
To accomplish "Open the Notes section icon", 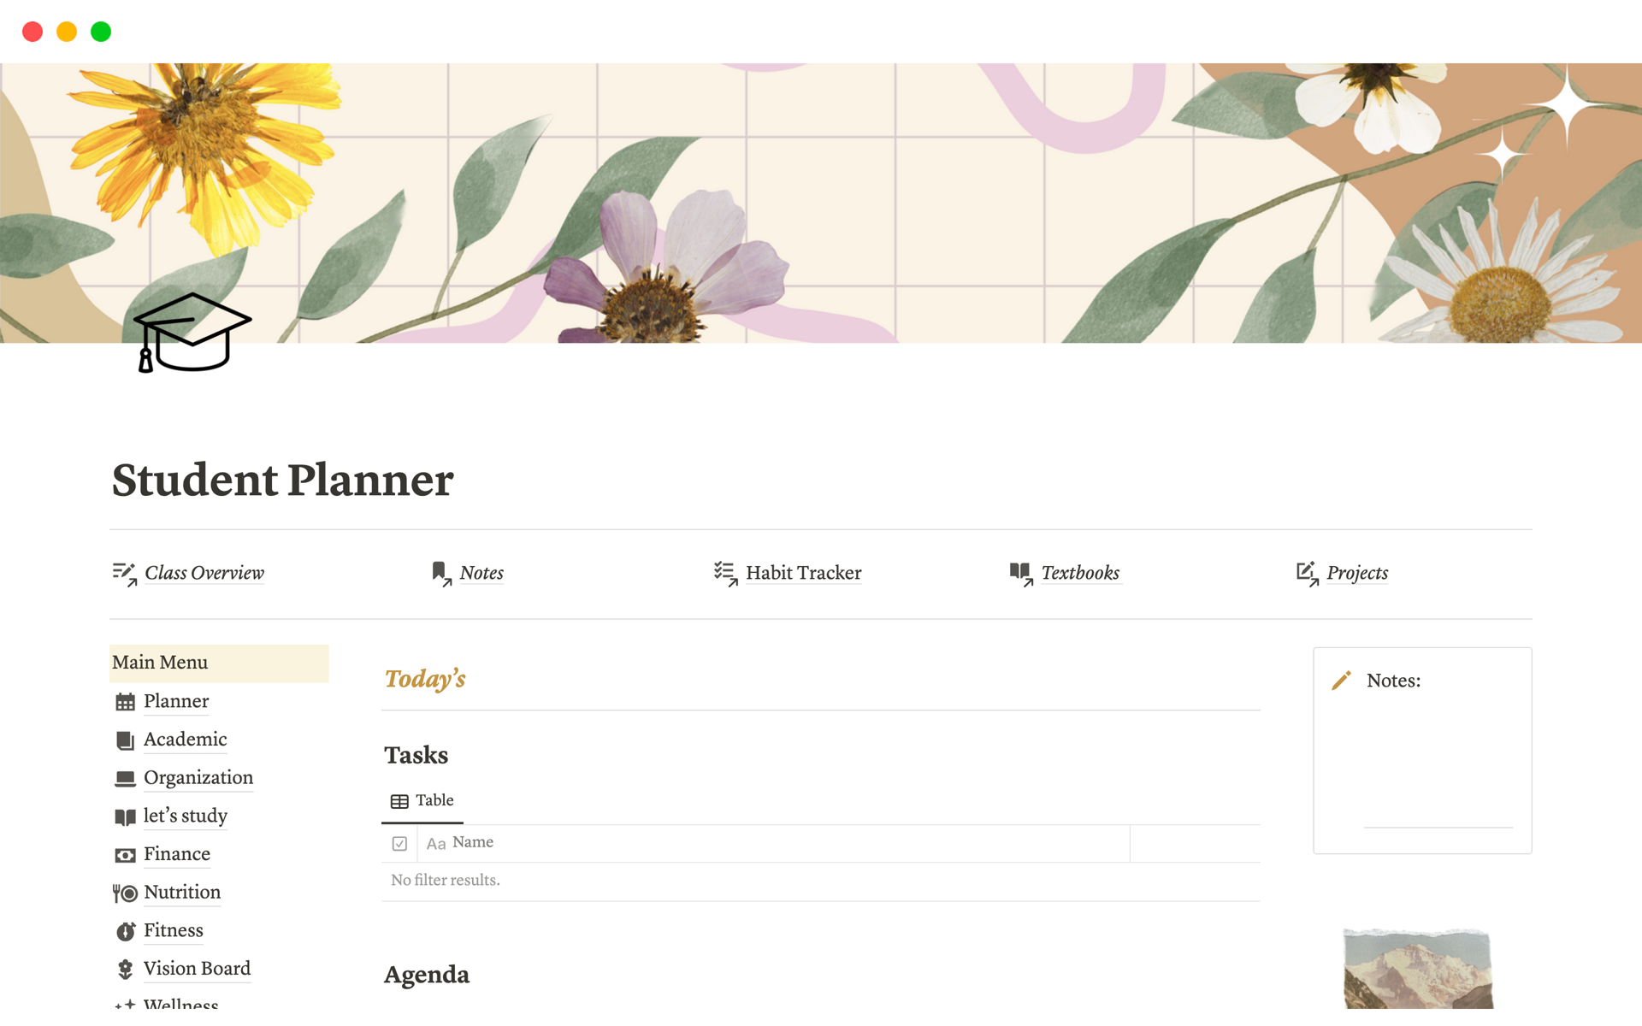I will click(x=439, y=572).
